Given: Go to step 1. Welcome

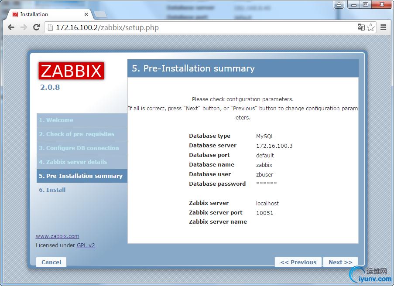Looking at the screenshot, I should pos(82,120).
